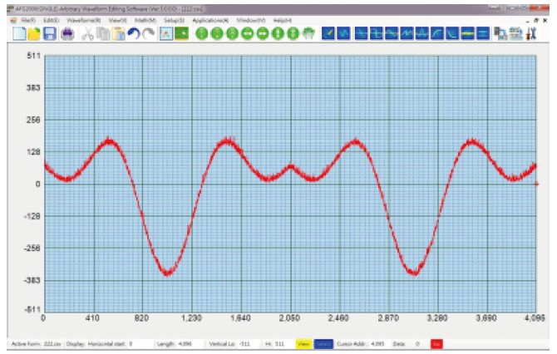Click the red cursor marker at waveform end
The image size is (557, 354).
click(536, 184)
